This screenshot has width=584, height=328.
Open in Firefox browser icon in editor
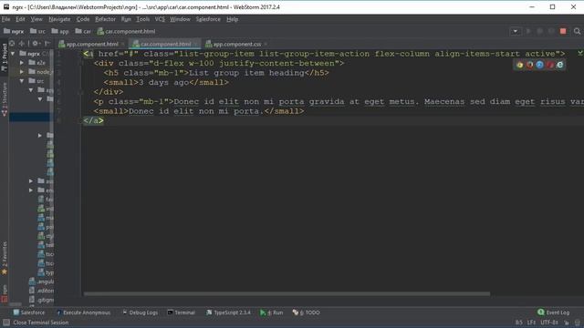coord(529,65)
